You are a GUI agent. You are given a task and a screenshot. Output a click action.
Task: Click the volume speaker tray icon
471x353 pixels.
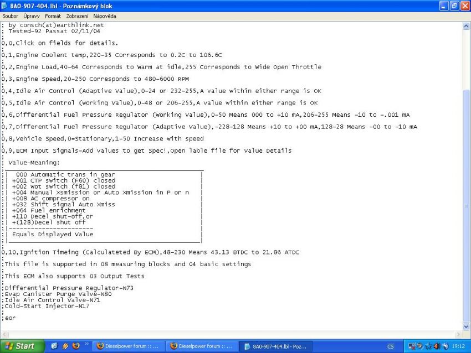[437, 346]
